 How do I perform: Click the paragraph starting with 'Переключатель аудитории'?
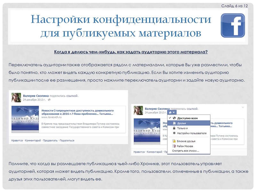127,73
